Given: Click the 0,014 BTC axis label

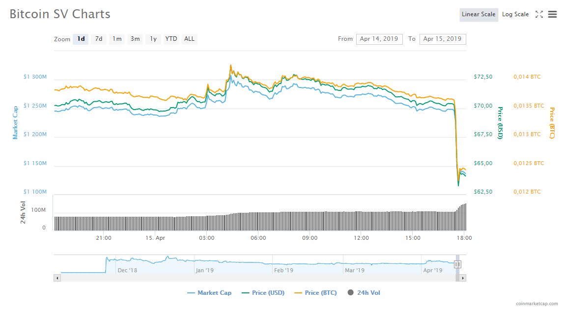Looking at the screenshot, I should 527,77.
